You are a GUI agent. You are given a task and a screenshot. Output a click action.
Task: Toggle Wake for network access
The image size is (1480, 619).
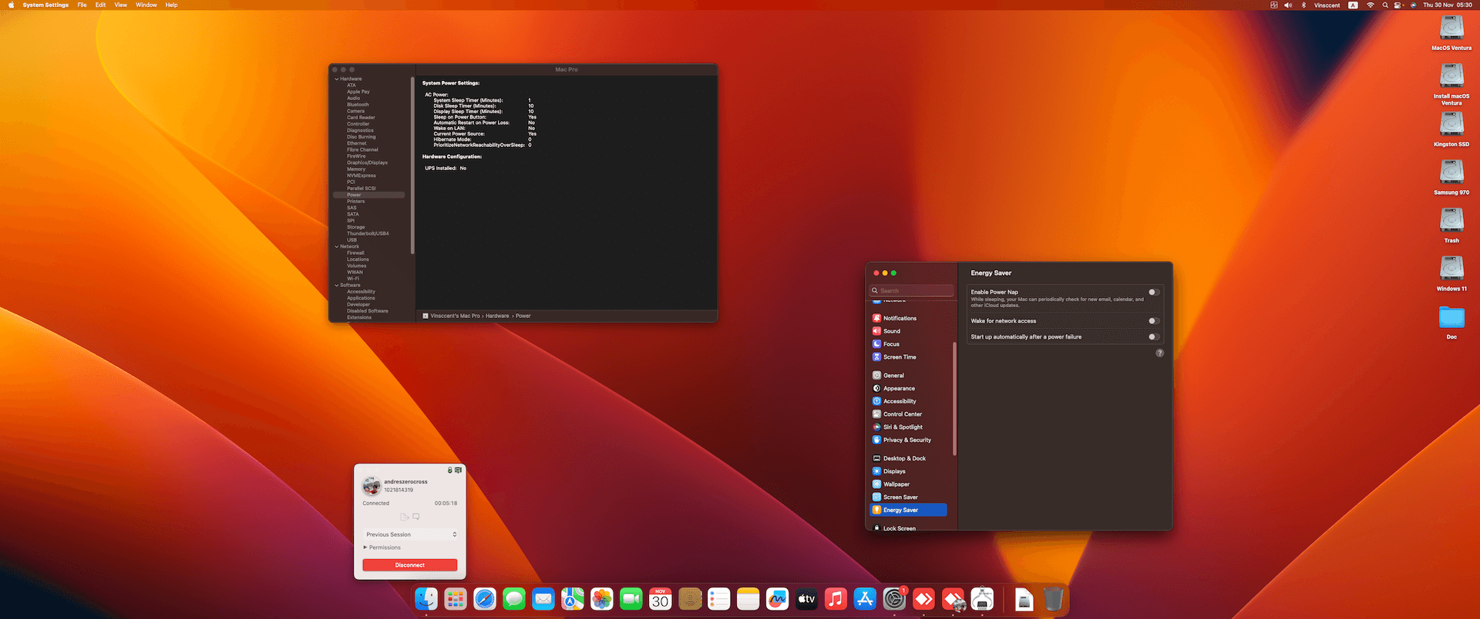[1153, 321]
